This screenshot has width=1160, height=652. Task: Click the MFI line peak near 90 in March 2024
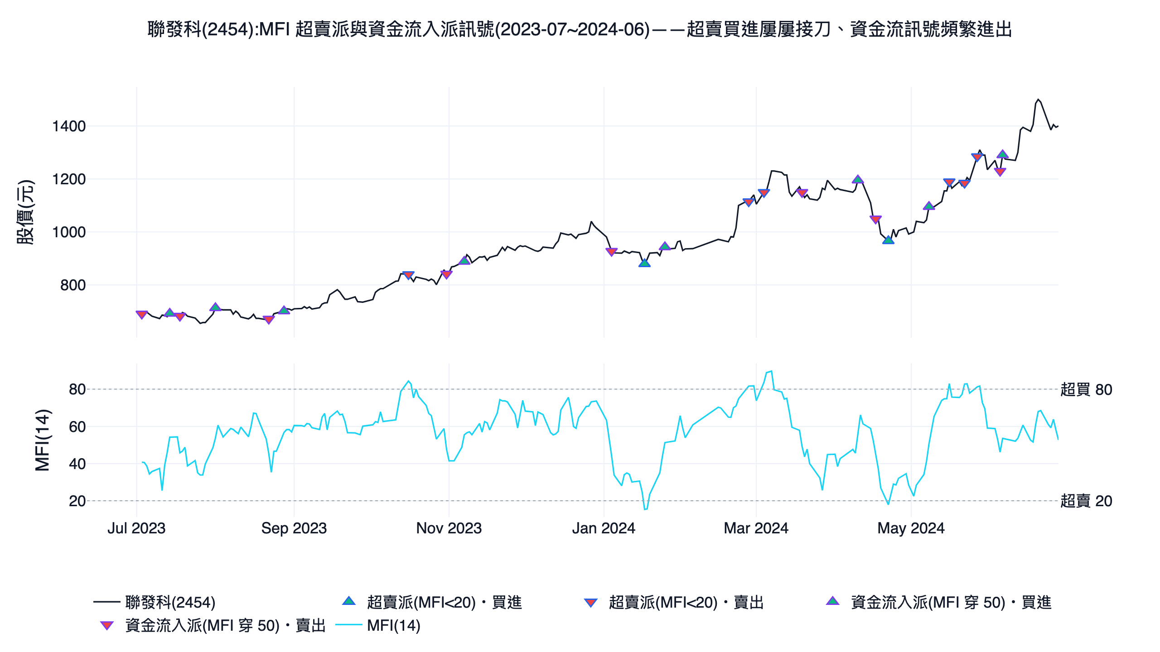coord(771,371)
